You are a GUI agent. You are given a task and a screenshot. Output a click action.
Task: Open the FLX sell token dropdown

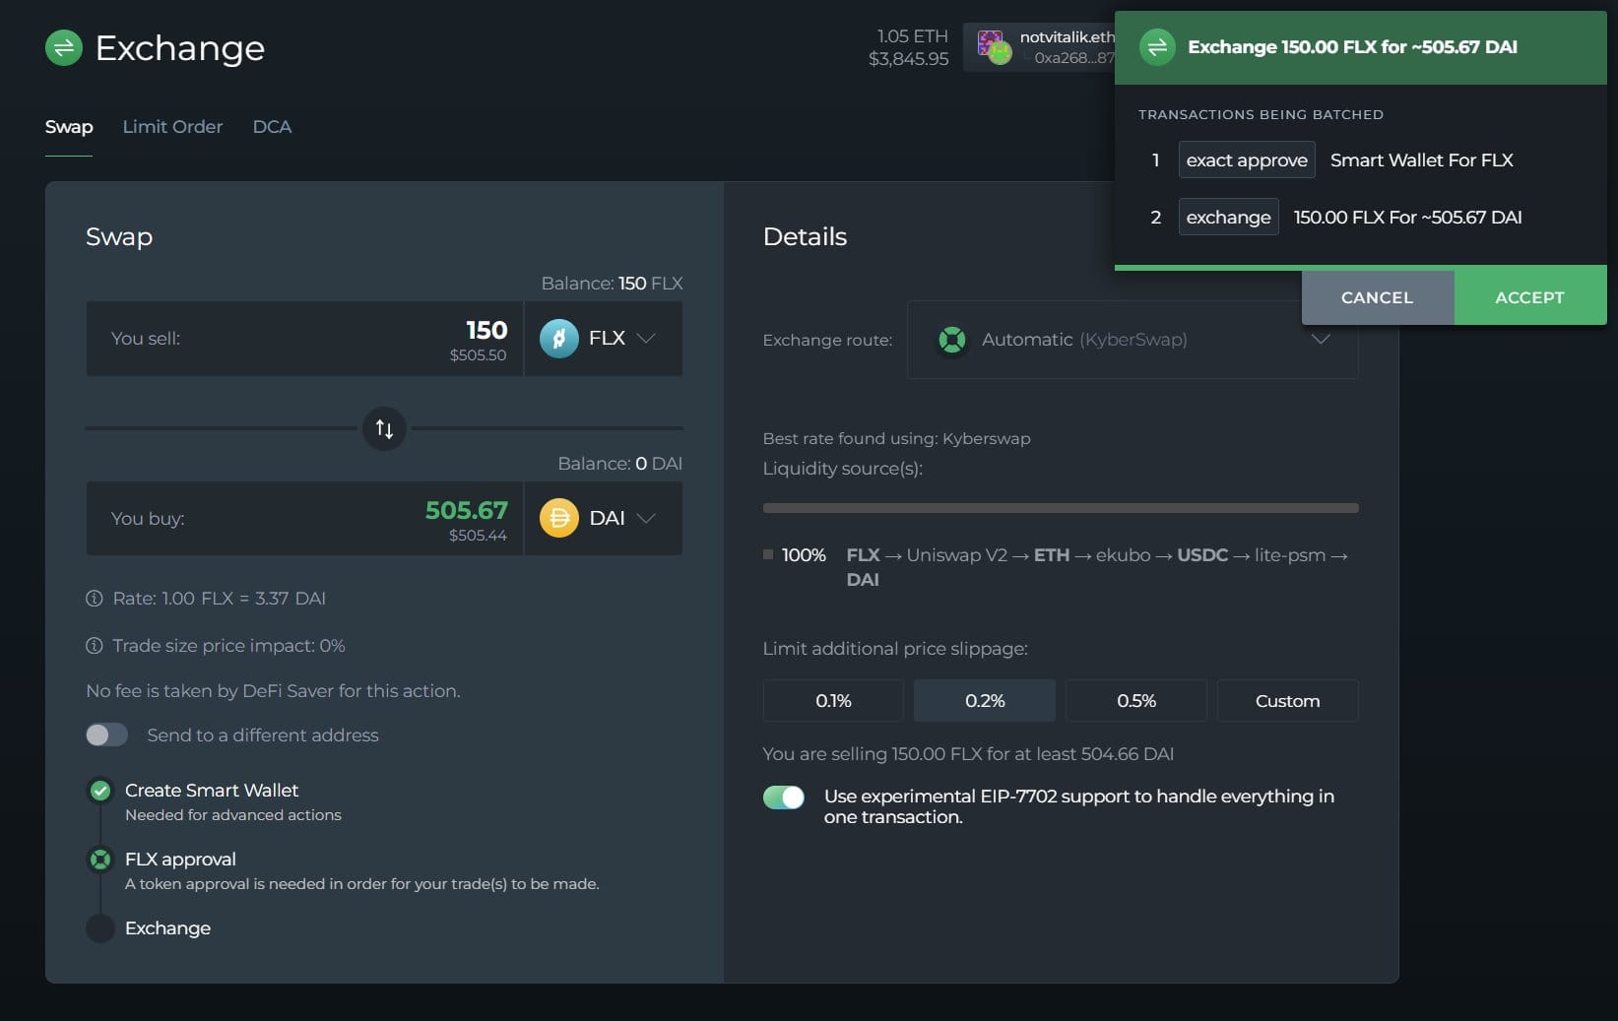click(x=603, y=339)
